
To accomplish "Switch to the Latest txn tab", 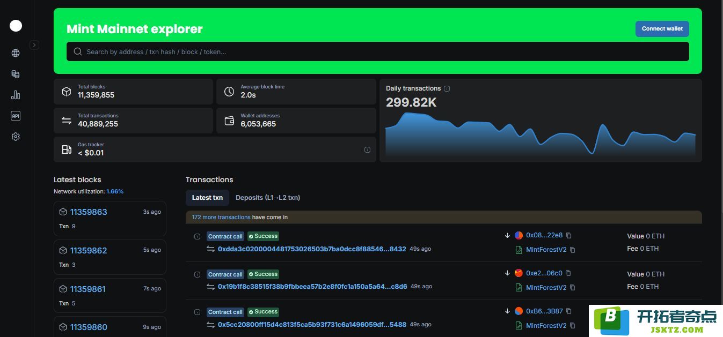I will point(207,198).
